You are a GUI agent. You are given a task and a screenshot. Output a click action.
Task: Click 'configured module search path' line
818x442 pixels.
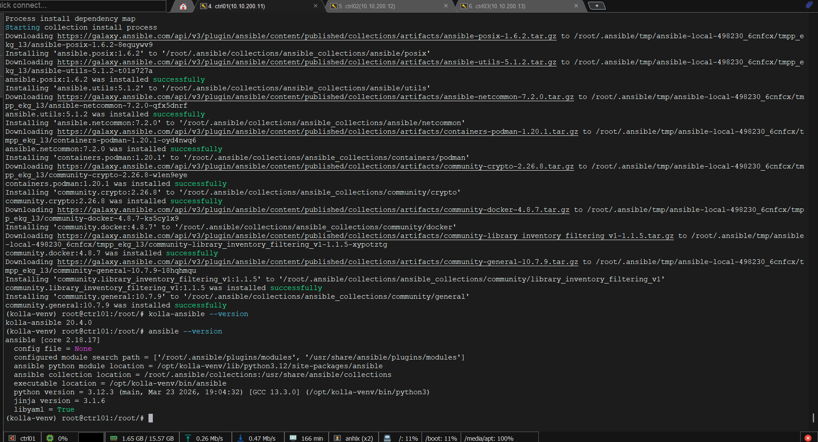tap(239, 357)
